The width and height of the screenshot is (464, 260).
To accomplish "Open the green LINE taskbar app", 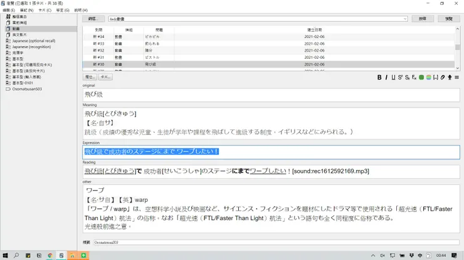I will point(84,255).
